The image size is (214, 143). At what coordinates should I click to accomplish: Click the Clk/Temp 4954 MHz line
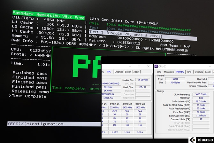pyautogui.click(x=38, y=19)
